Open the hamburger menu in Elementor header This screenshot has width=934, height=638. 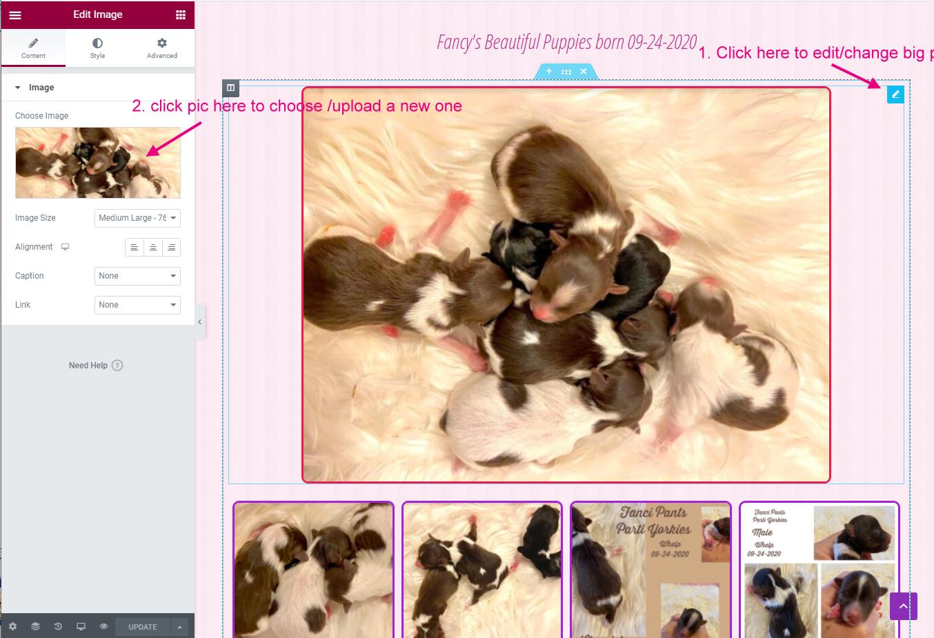[15, 14]
